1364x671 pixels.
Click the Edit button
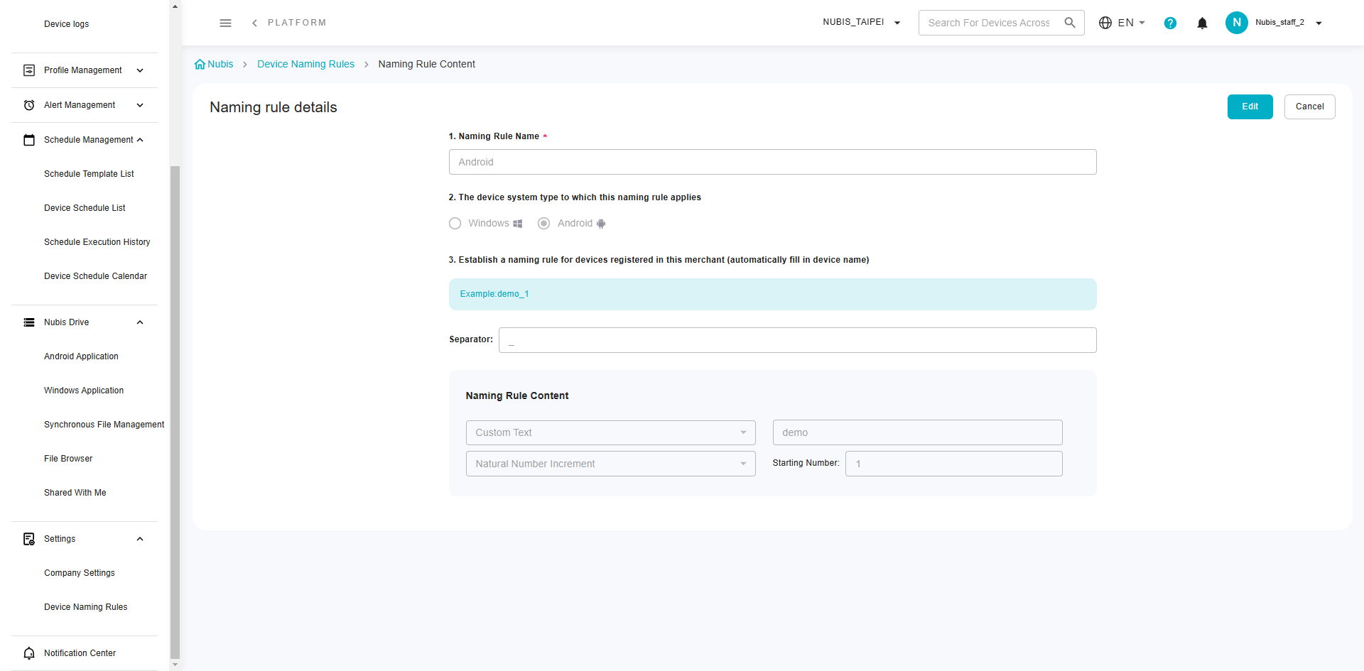[1250, 107]
